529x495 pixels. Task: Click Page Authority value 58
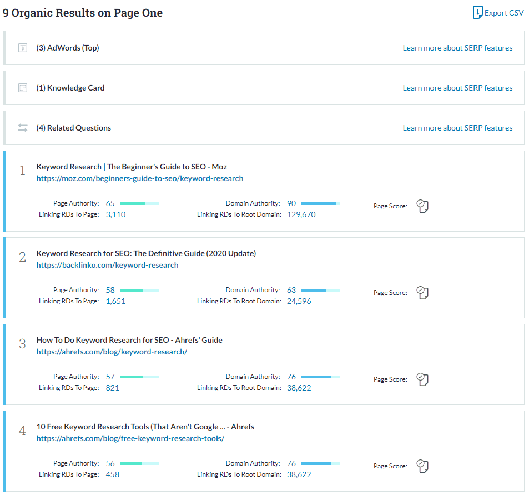110,290
